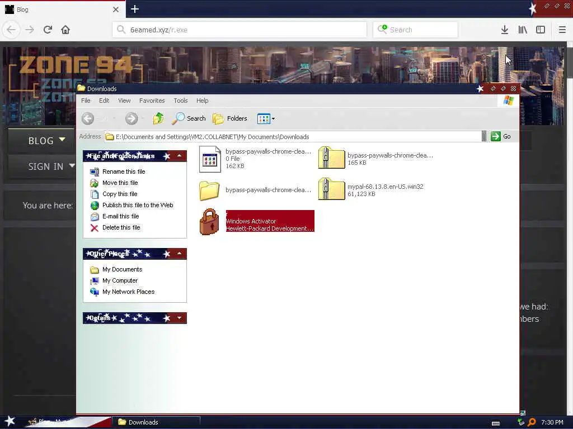Click the 7:30 PM clock

(x=552, y=422)
